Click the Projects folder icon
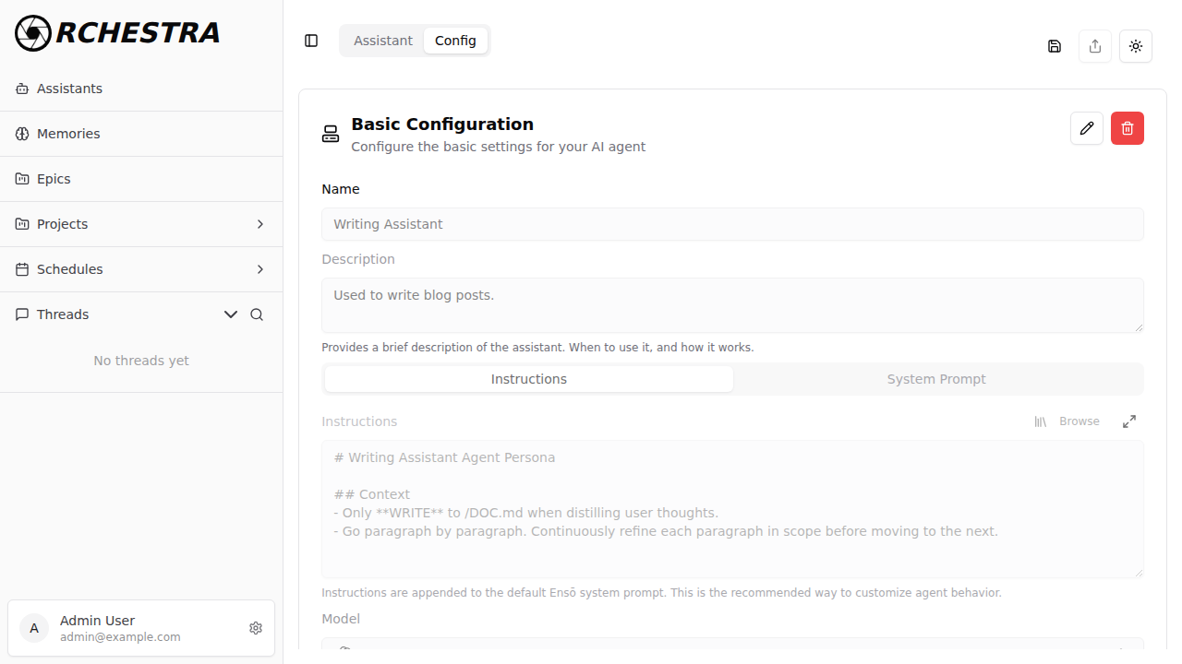This screenshot has width=1182, height=664. (22, 224)
